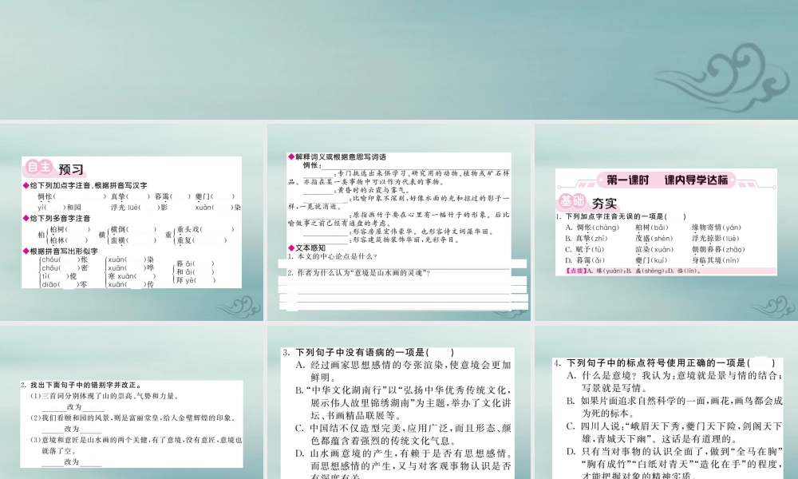This screenshot has height=479, width=798.
Task: Select the heading 找出下面句子中的错别字并改正
Action: point(81,385)
